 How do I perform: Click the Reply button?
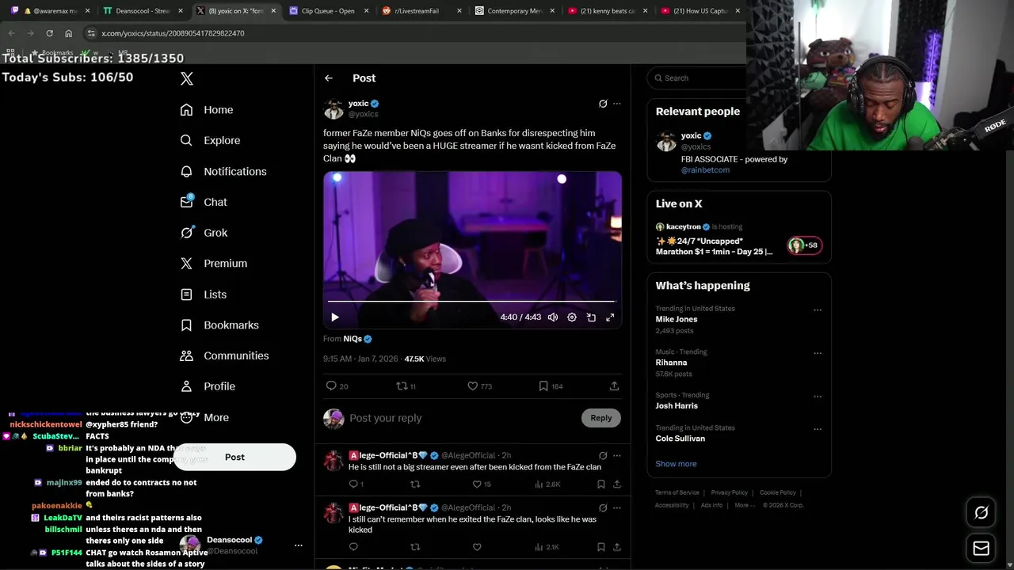pyautogui.click(x=601, y=418)
